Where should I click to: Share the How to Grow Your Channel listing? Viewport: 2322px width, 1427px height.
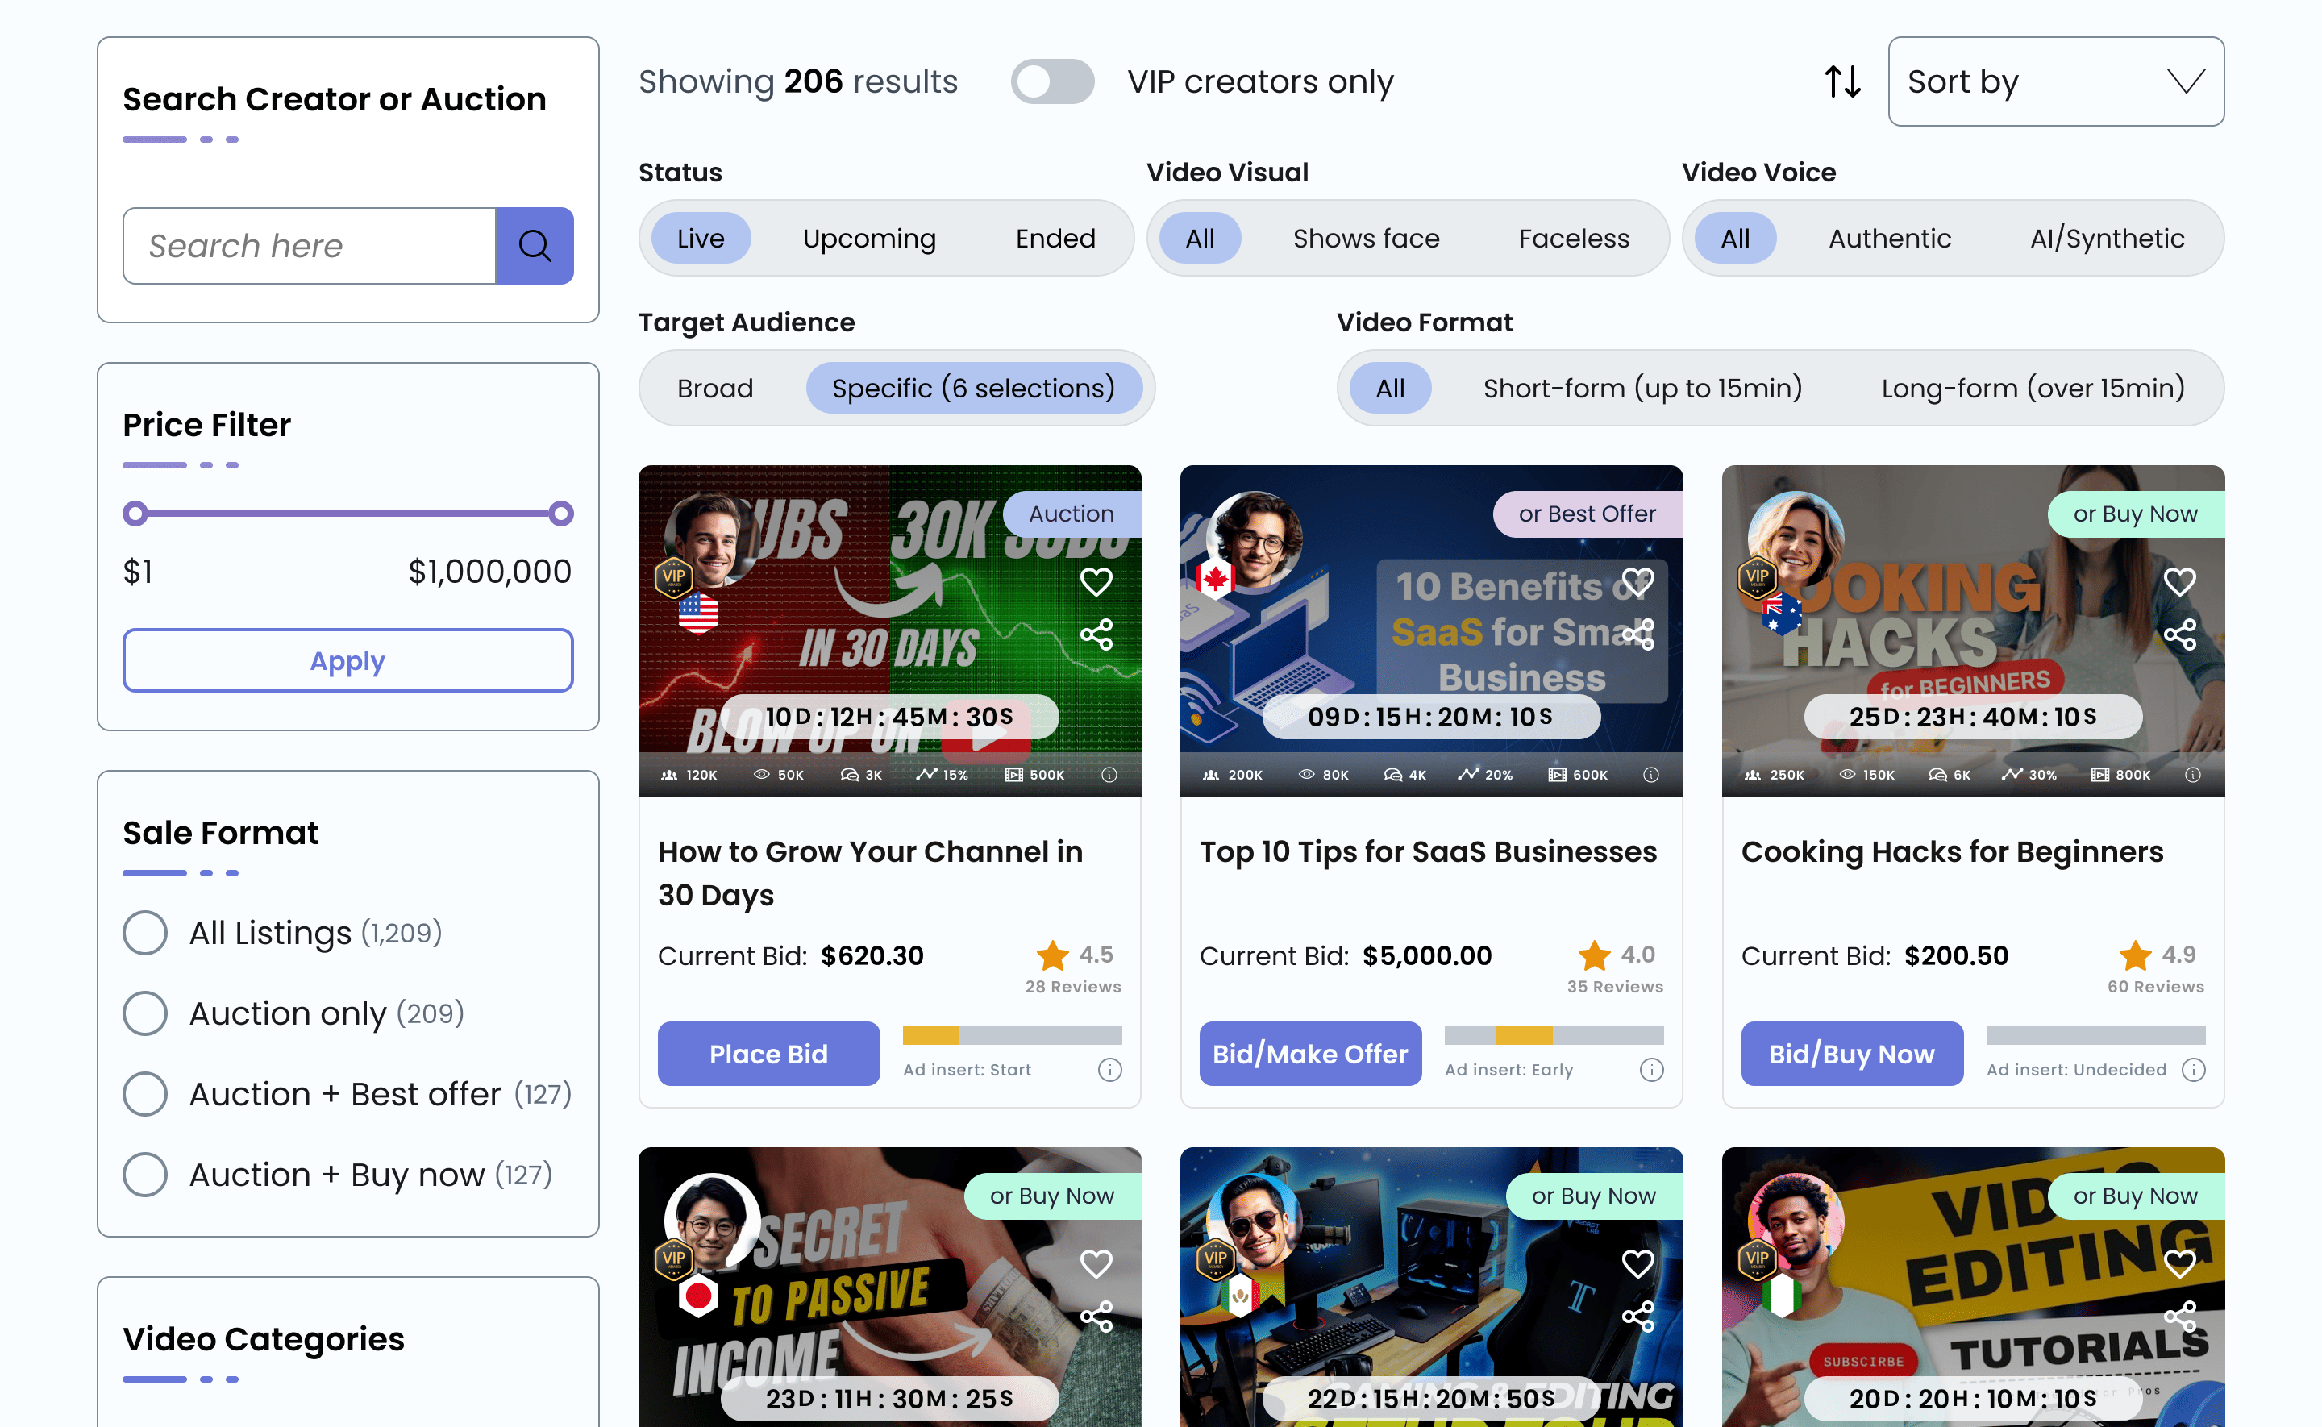[x=1096, y=634]
